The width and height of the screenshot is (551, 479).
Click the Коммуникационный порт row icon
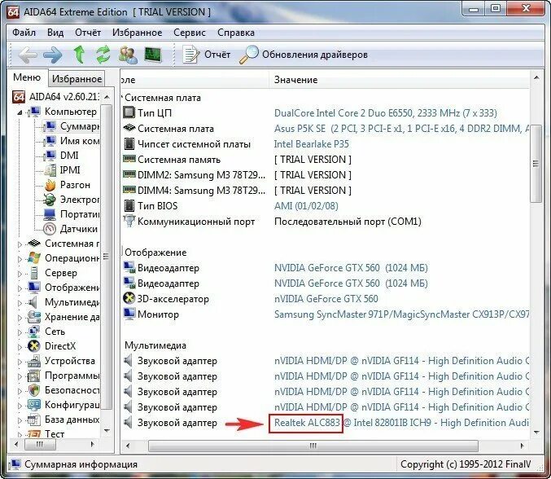(129, 221)
